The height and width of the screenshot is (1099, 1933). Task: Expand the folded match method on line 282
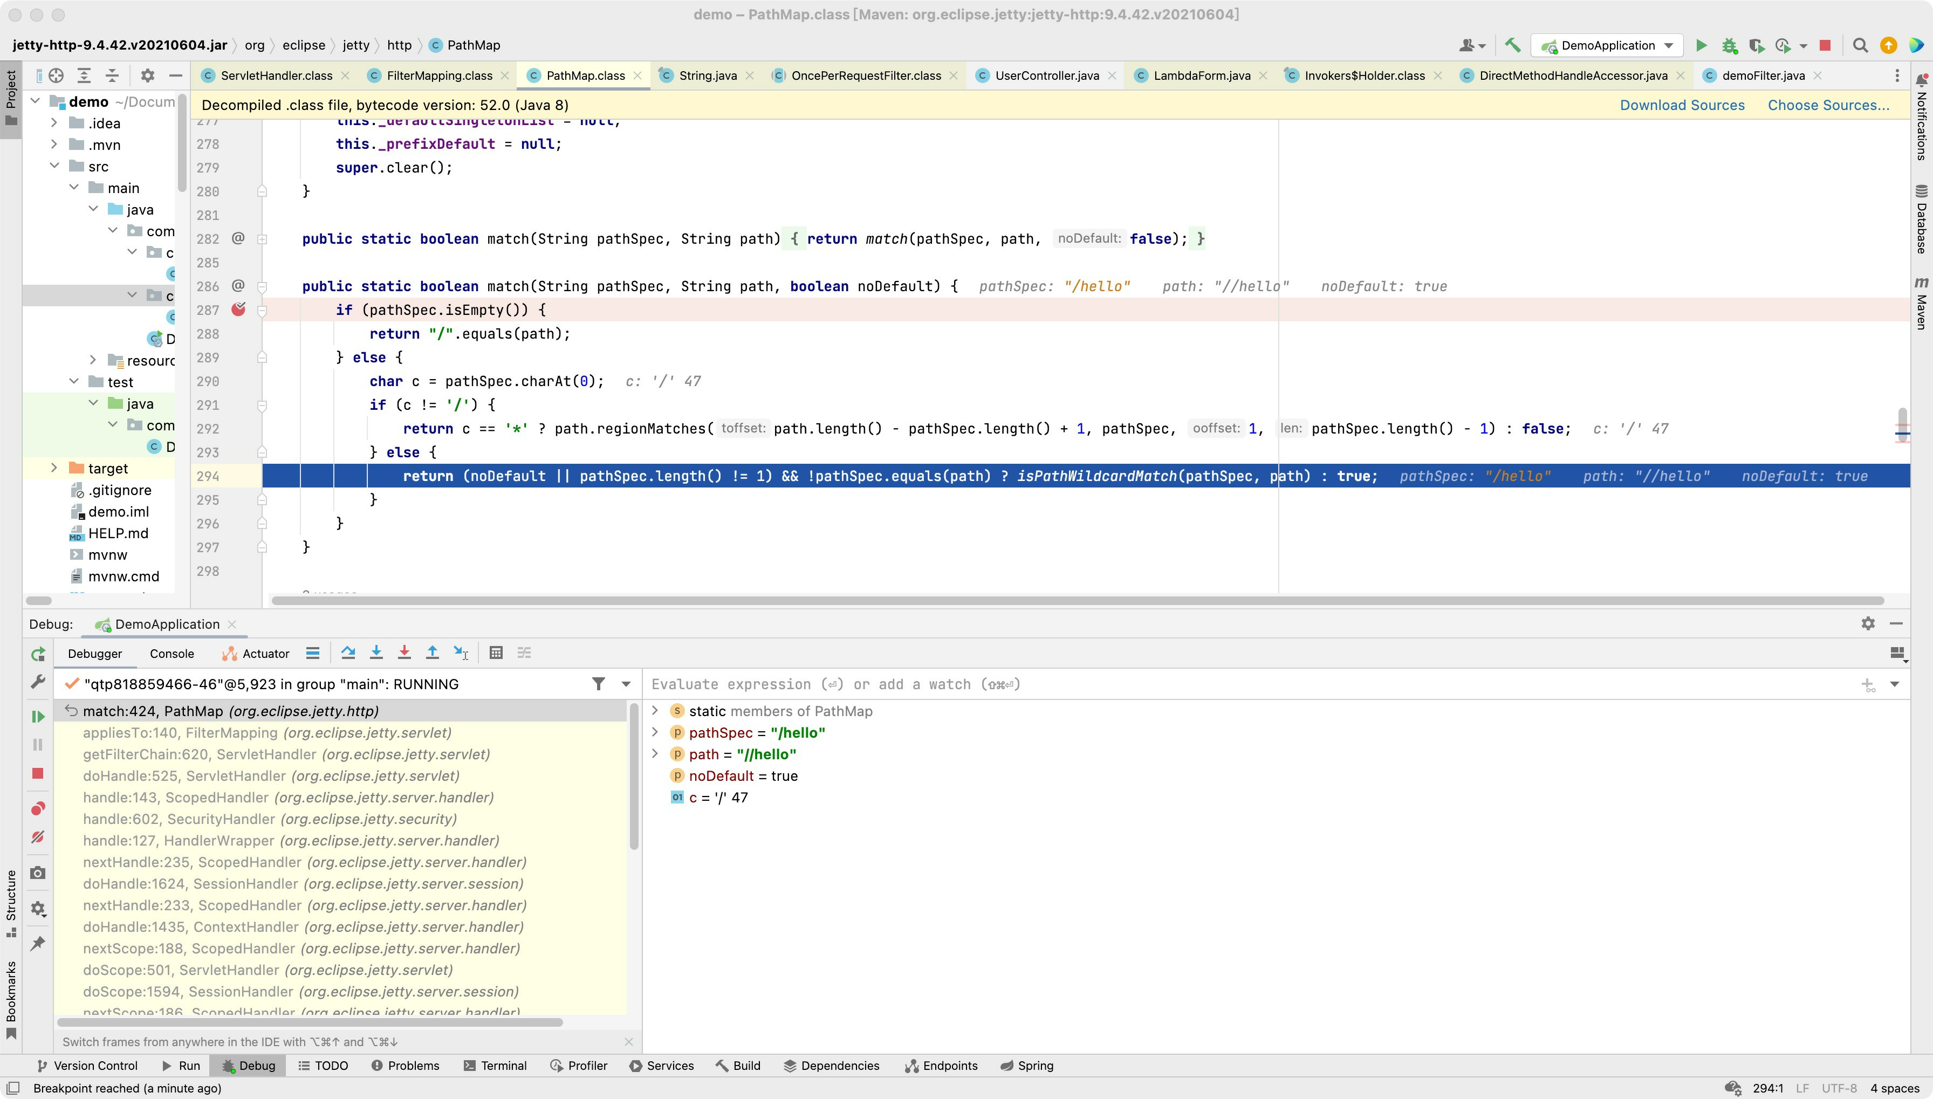pos(262,238)
